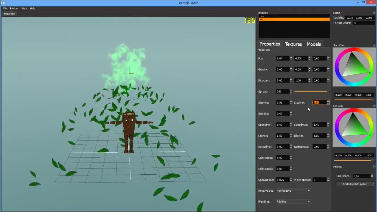Pick a hue on Start Color wheel
The image size is (377, 212).
click(x=354, y=67)
